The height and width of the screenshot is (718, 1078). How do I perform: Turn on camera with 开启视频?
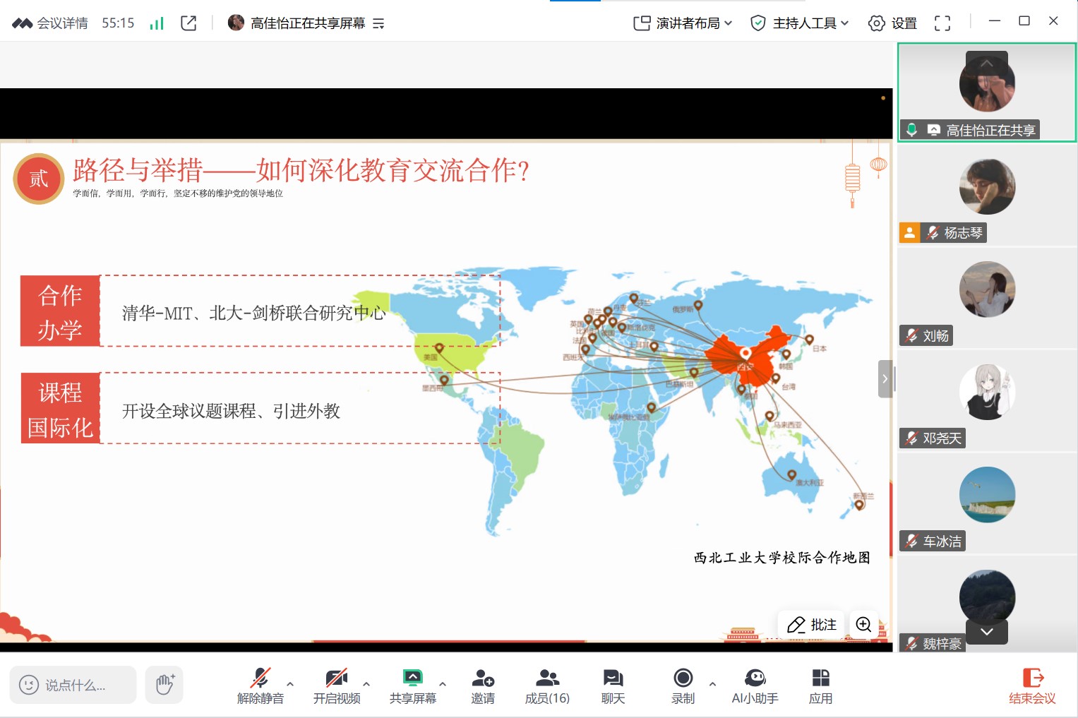(x=337, y=684)
